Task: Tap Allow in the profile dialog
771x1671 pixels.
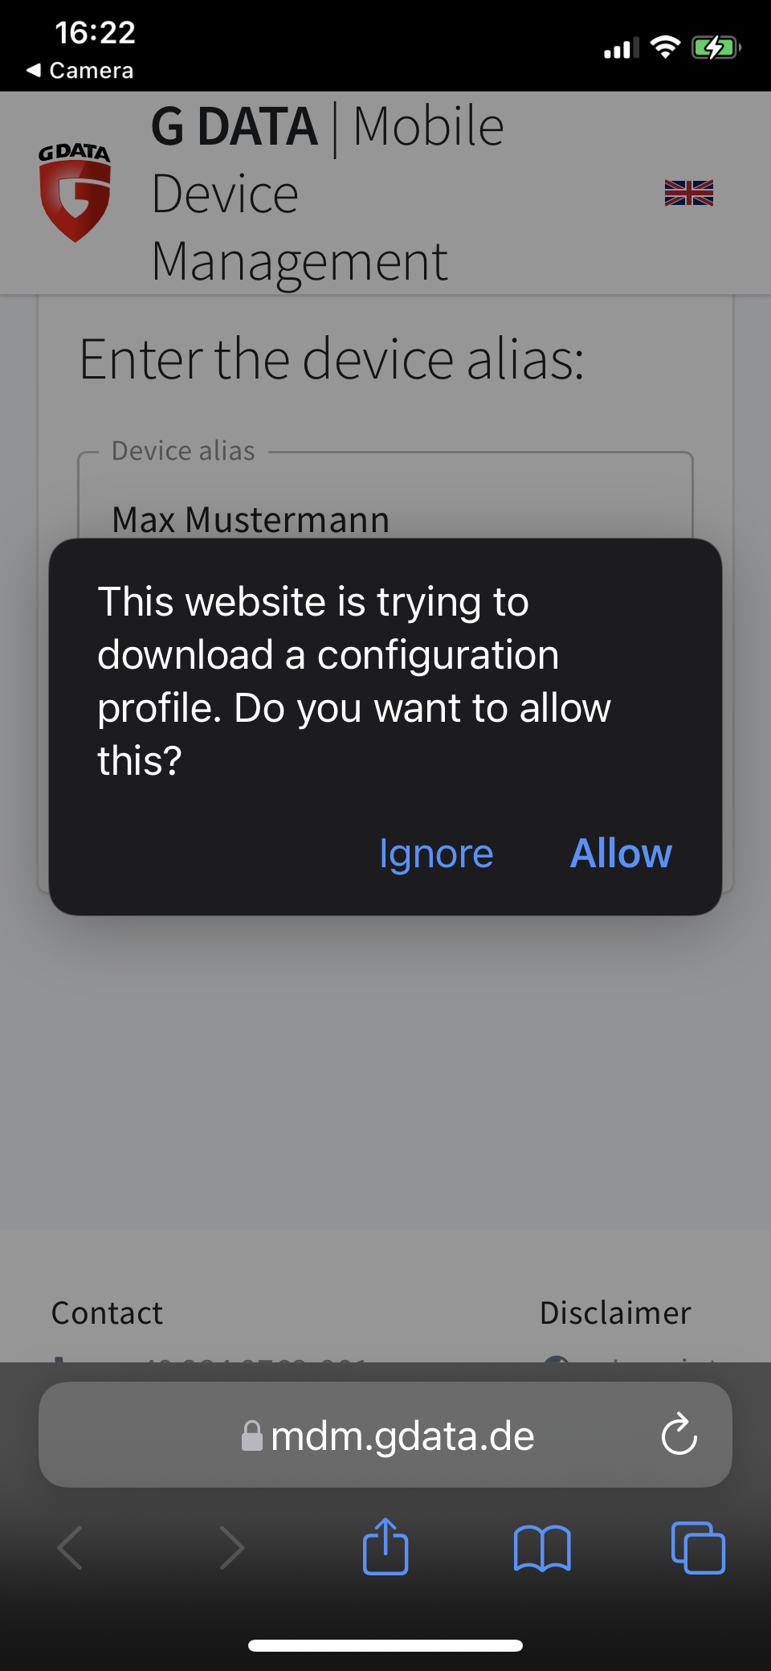Action: click(x=621, y=853)
